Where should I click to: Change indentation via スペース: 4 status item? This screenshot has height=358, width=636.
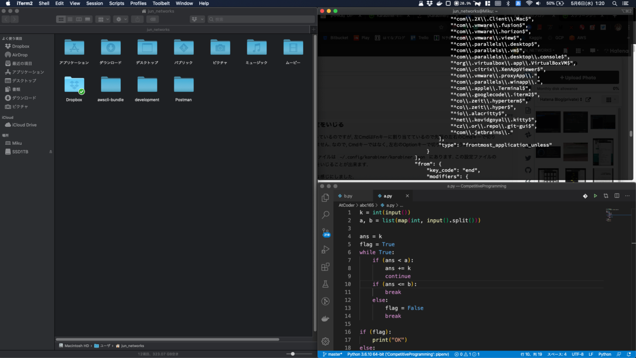tap(557, 354)
